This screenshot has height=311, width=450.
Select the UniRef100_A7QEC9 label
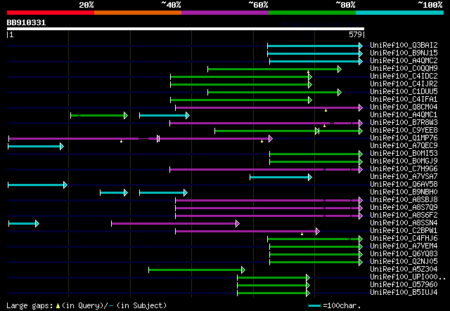coord(404,145)
